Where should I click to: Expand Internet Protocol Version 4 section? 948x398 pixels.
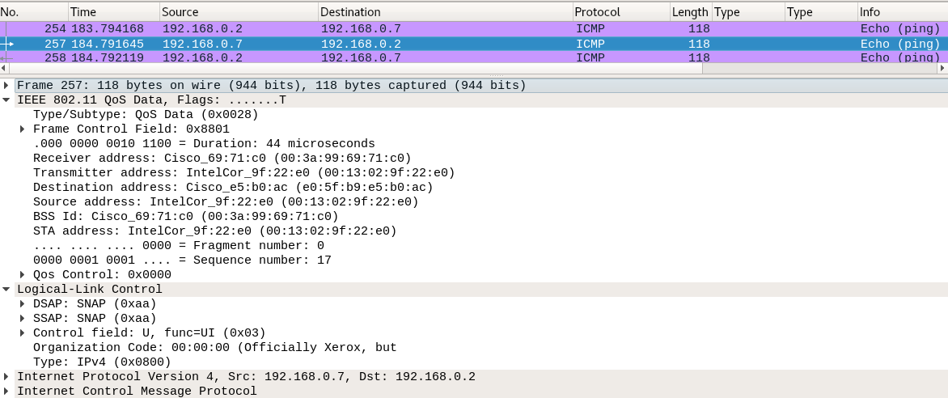pos(6,376)
